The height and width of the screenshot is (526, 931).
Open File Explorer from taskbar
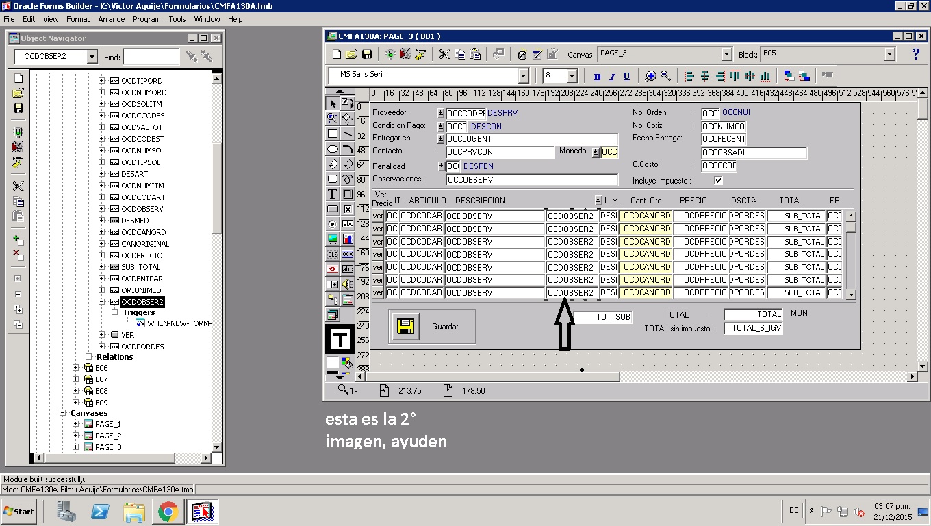pos(134,511)
